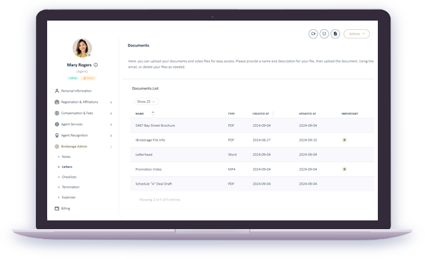
Task: Select Letters in Brokerage Admin submenu
Action: point(67,167)
